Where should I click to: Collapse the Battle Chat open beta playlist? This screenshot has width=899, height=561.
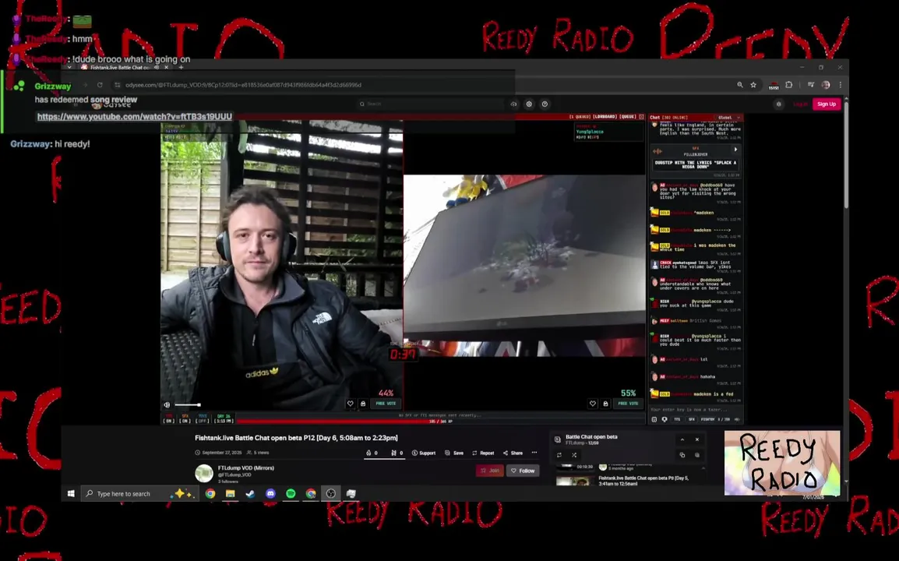(x=682, y=439)
